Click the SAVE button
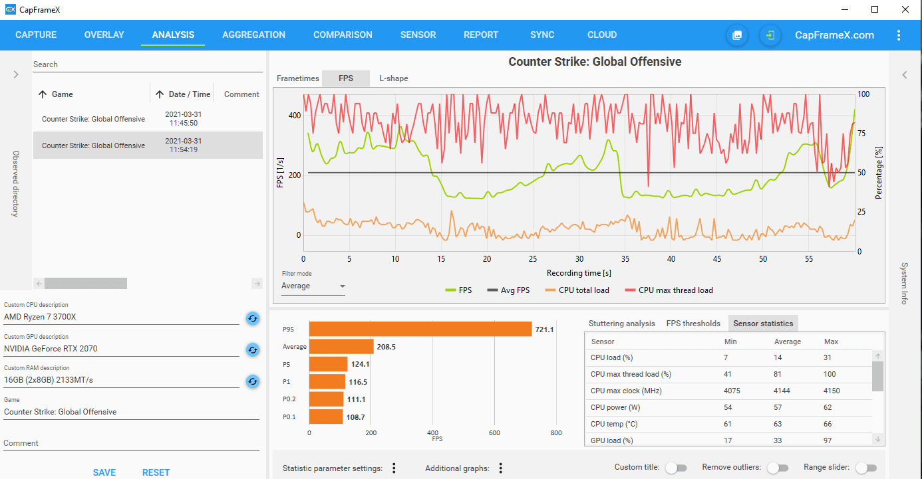Screen dimensions: 922x479 tap(104, 472)
